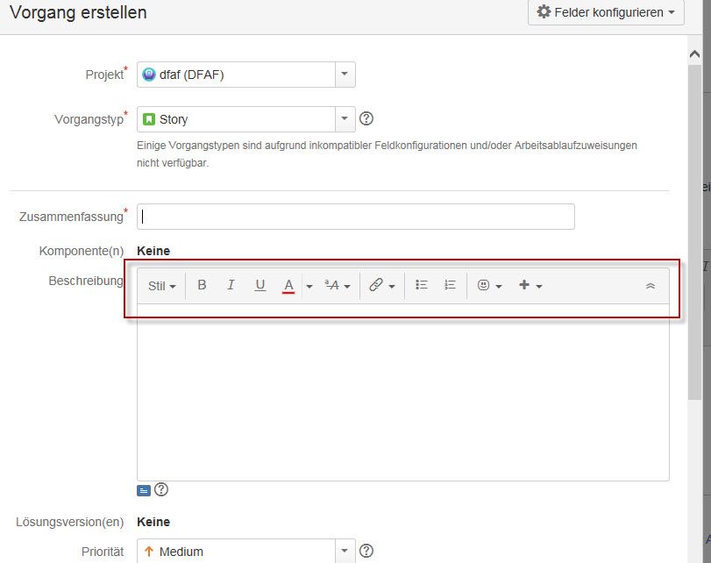Image resolution: width=711 pixels, height=563 pixels.
Task: Open plus insert more menu
Action: (530, 285)
